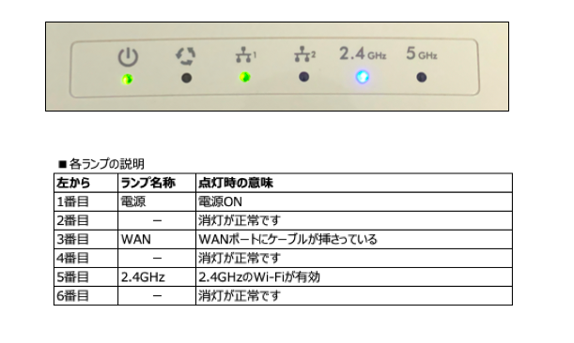
Task: Click the network port 2 icon
Action: click(305, 54)
